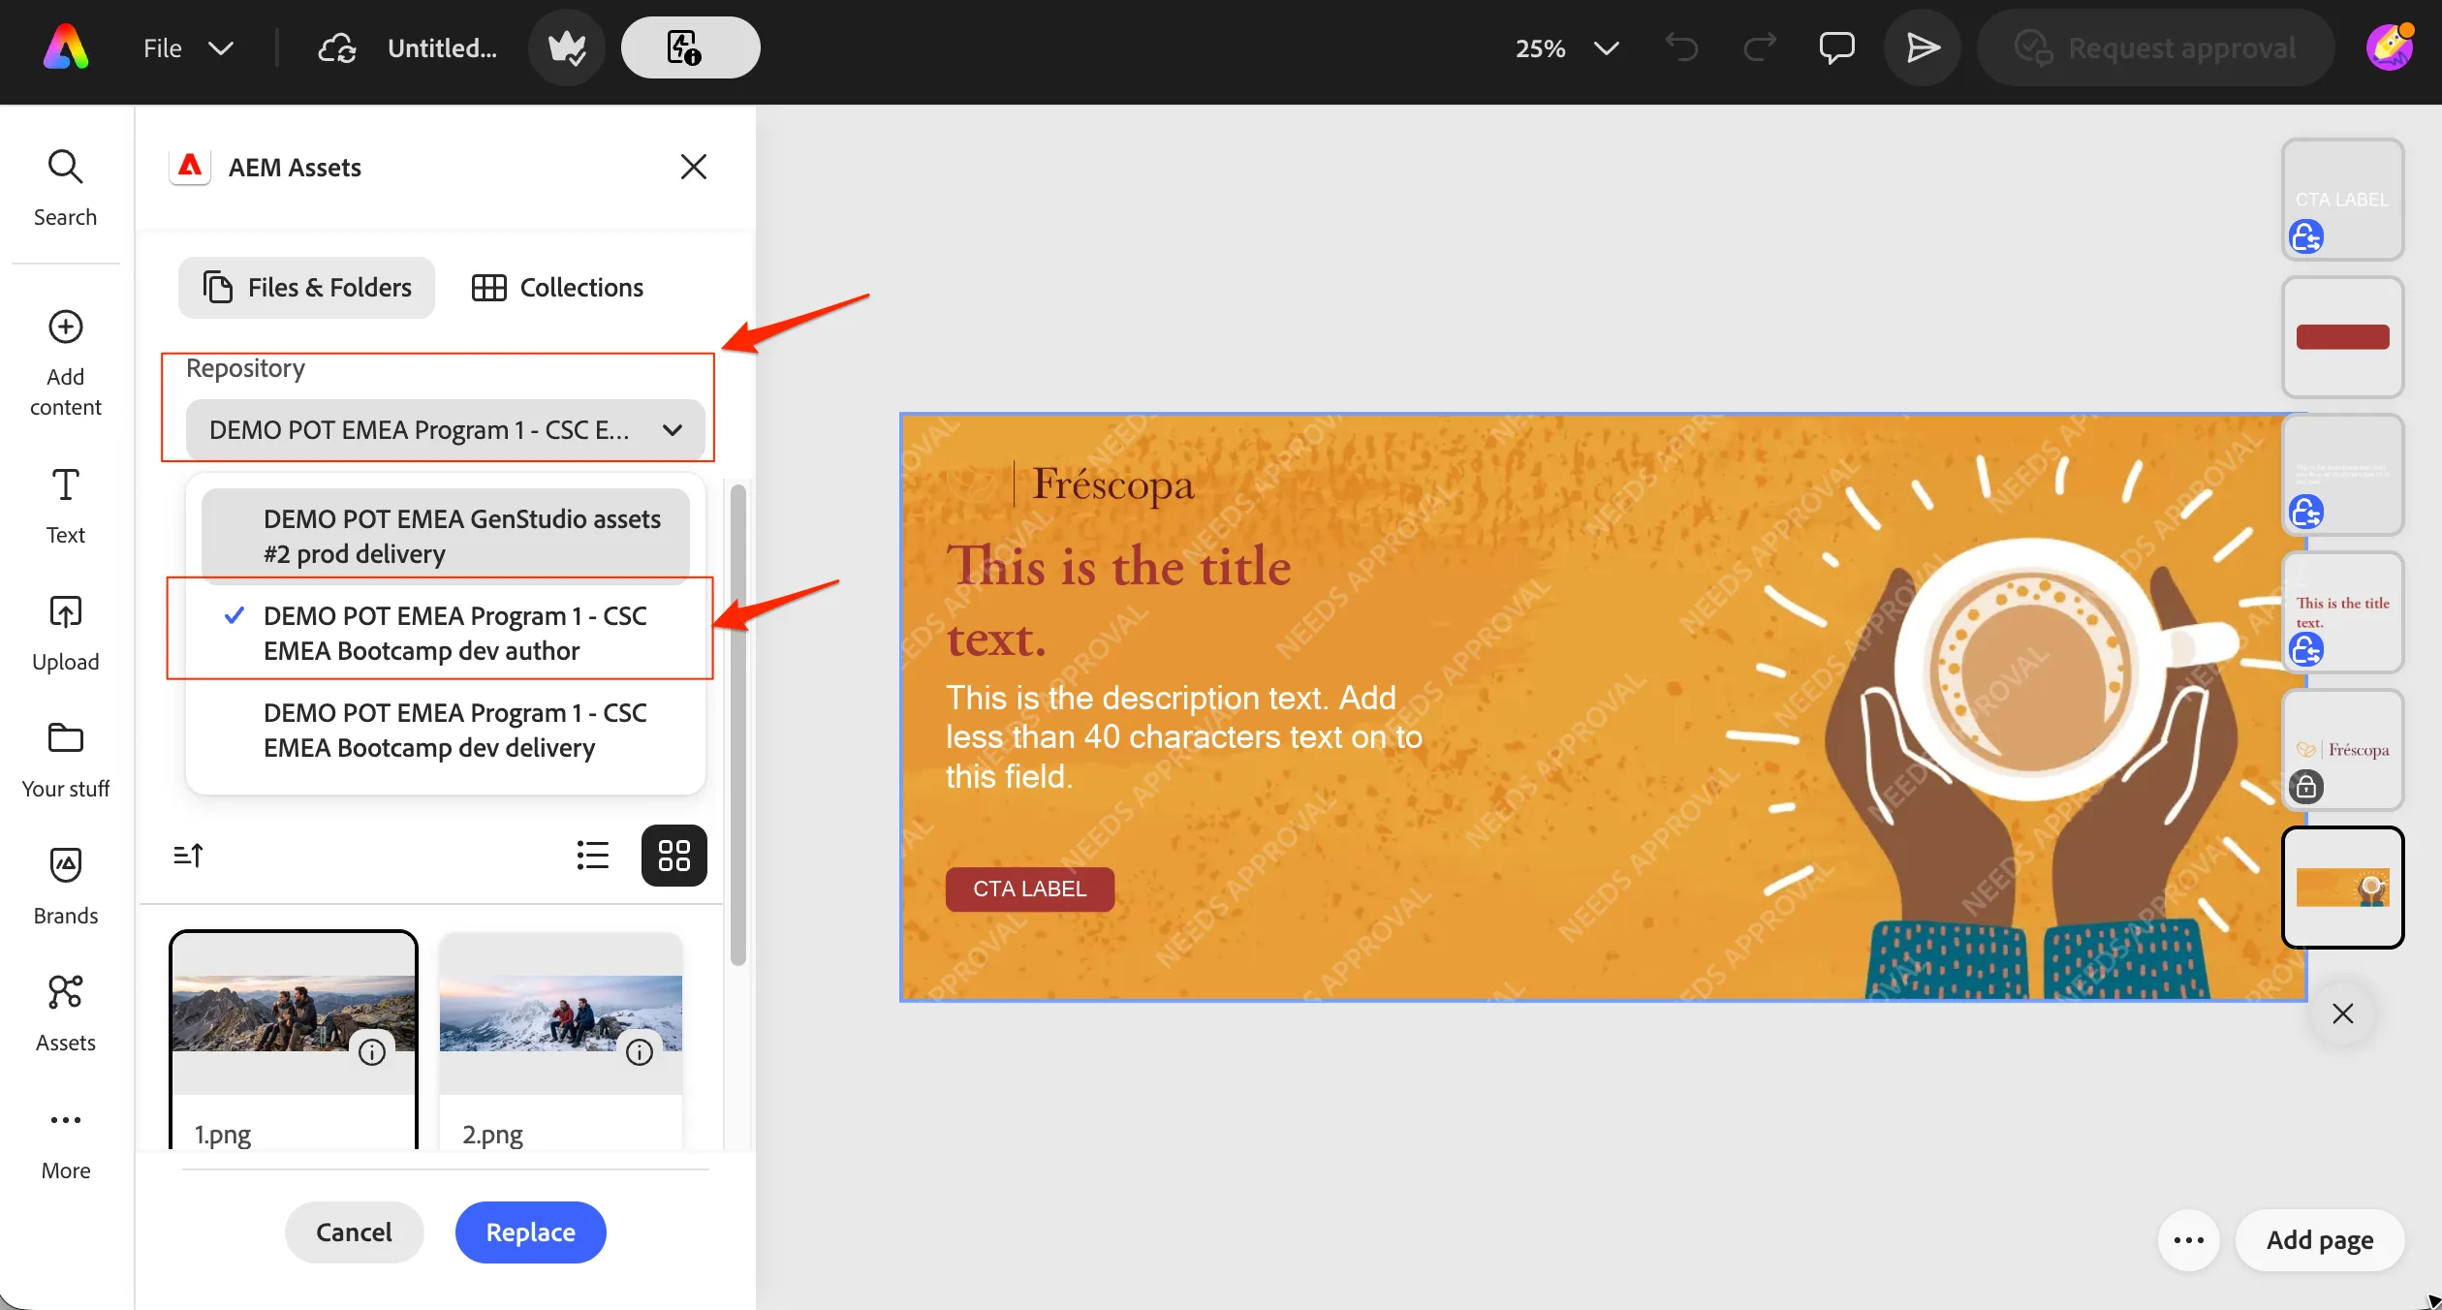Close the AEM Assets panel

click(x=694, y=167)
